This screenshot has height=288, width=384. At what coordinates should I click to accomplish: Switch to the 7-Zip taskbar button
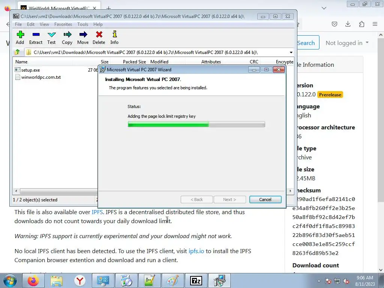click(x=196, y=280)
